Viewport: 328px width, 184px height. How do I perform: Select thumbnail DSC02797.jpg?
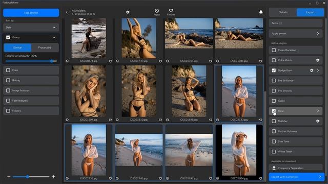click(189, 150)
